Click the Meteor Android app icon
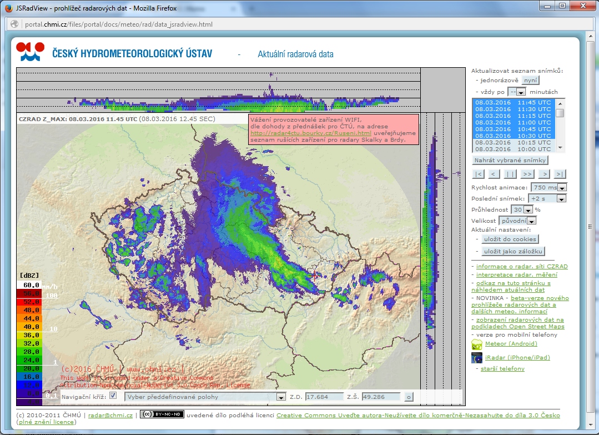The image size is (599, 435). tap(477, 344)
